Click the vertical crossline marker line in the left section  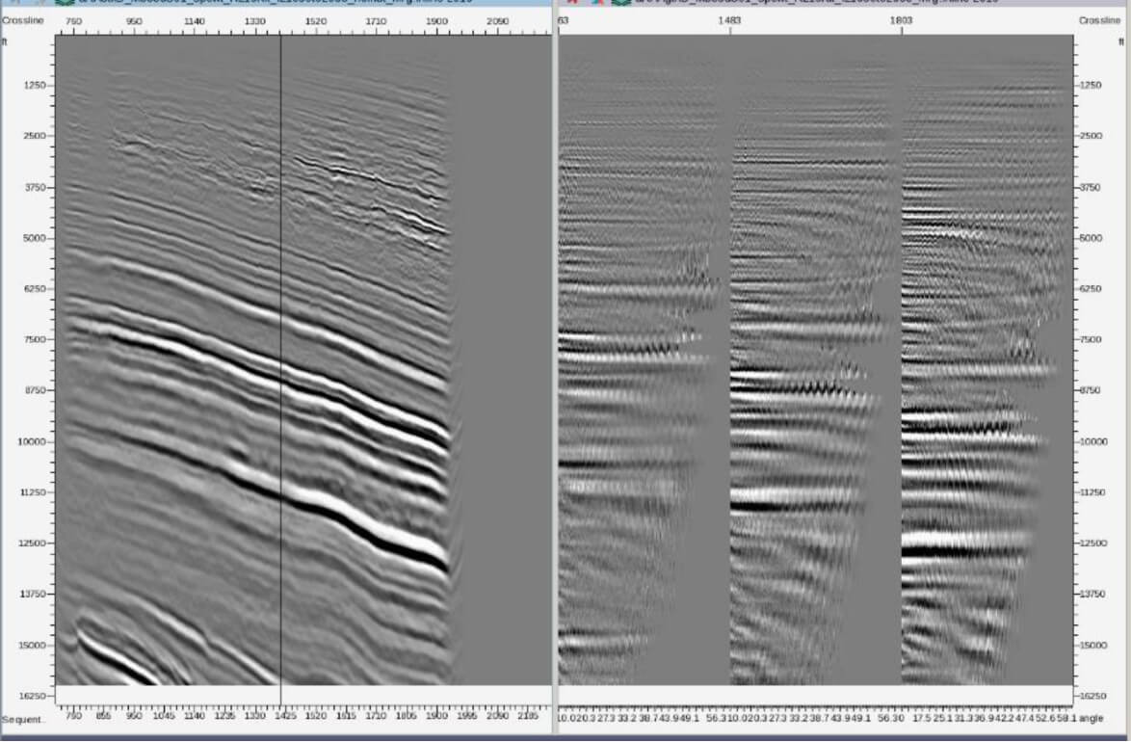tap(280, 361)
